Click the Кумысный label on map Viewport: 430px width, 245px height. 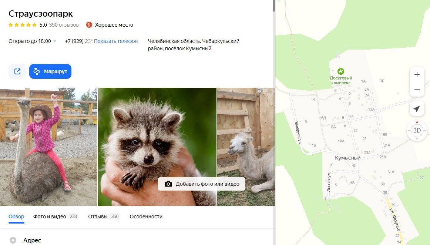tap(347, 158)
